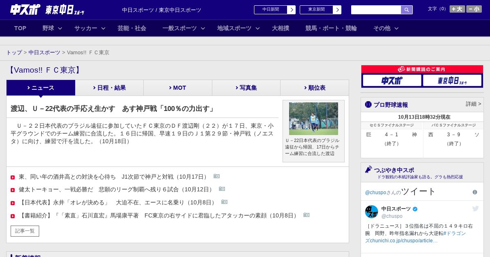
Task: Open 大相撲 navigation item
Action: coord(281,28)
